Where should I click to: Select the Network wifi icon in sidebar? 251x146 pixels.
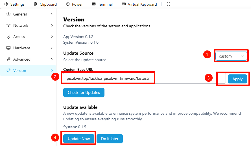(8, 25)
